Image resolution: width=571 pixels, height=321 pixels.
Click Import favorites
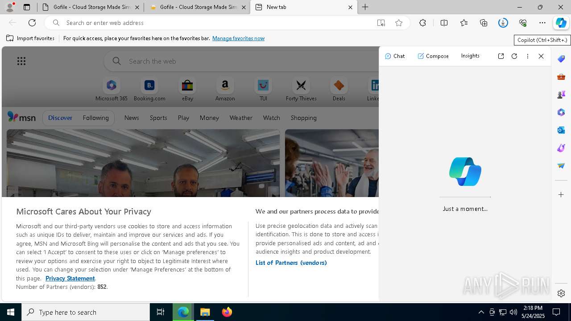click(x=30, y=38)
